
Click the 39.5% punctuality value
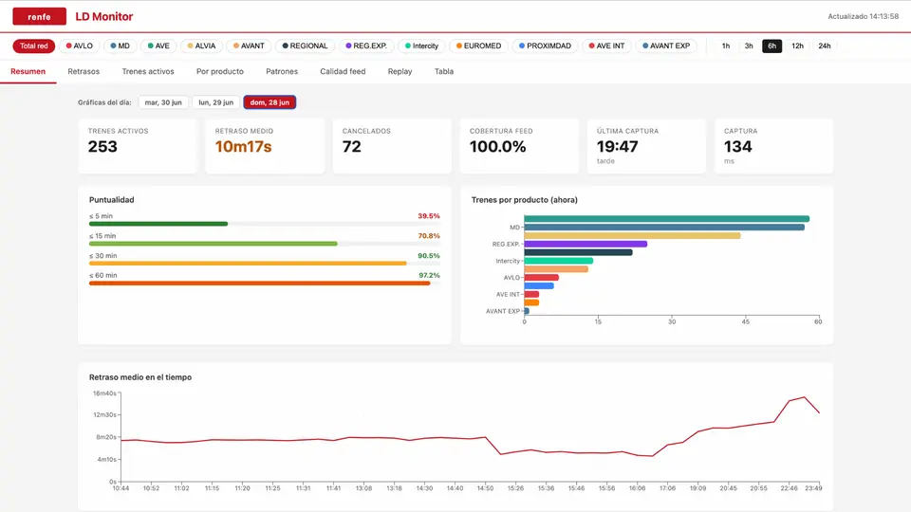[429, 216]
